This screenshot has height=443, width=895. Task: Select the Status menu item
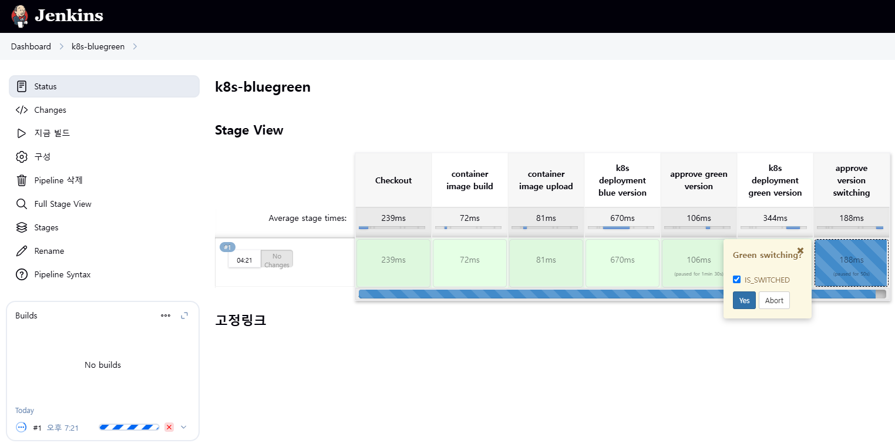104,86
